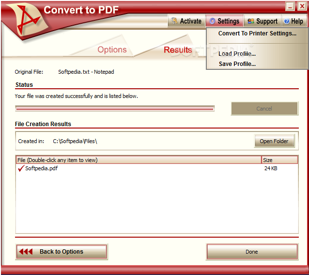Click the Support people icon
309x275 pixels.
coord(251,21)
